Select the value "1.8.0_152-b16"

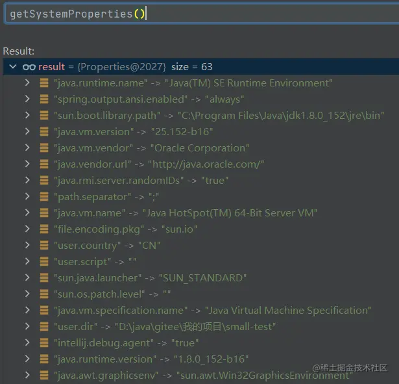pos(212,359)
